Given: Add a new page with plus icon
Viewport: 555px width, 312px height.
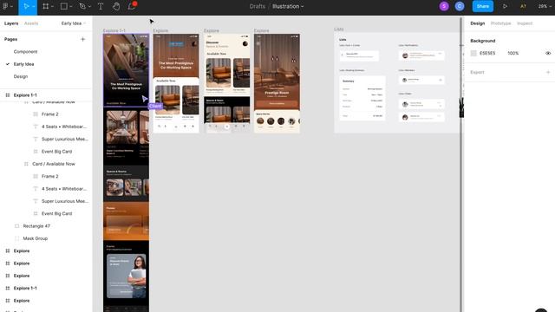Looking at the screenshot, I should (x=83, y=39).
